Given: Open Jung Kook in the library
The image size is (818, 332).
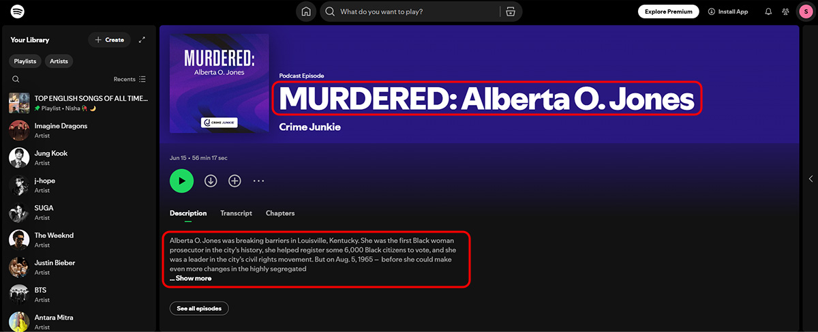Looking at the screenshot, I should click(x=78, y=157).
